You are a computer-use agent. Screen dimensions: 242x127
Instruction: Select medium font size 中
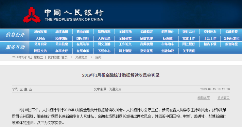26,89
